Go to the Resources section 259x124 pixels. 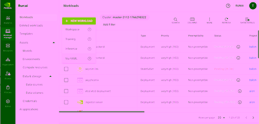click(8, 48)
